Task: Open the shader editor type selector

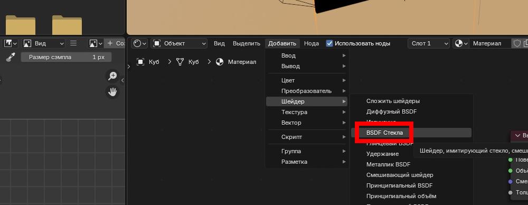Action: pos(139,43)
